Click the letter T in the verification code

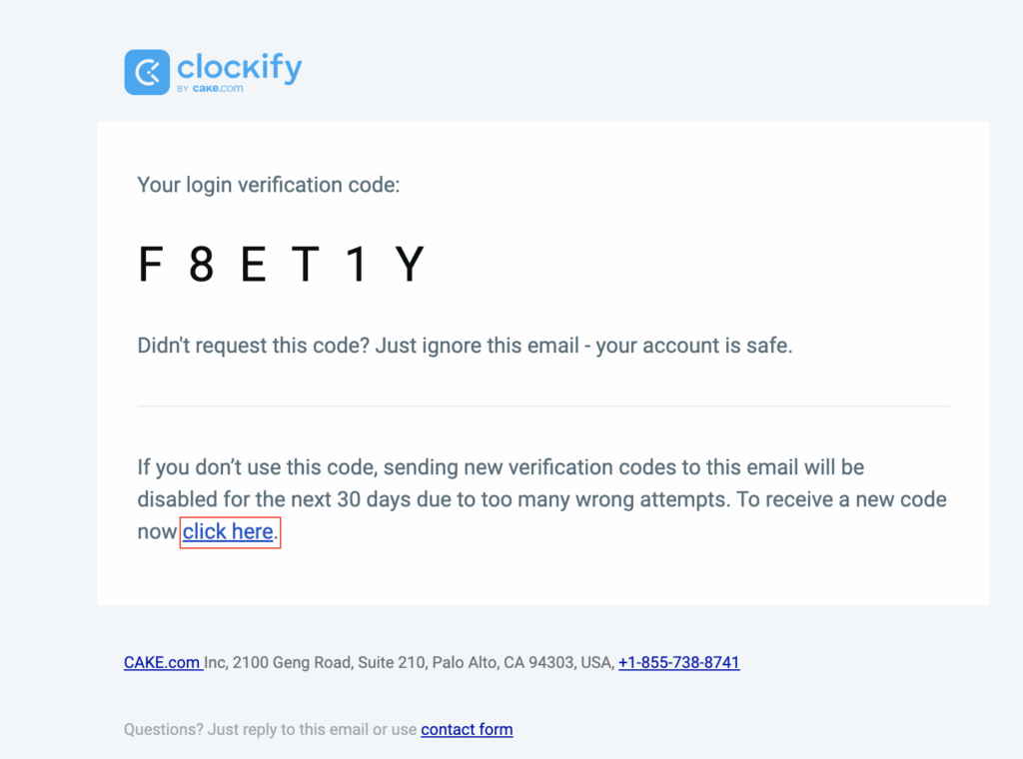tap(305, 264)
